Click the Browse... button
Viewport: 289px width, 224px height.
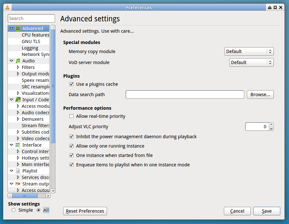pyautogui.click(x=260, y=95)
